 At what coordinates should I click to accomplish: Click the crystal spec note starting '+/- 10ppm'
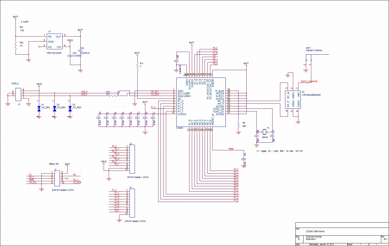pos(279,151)
